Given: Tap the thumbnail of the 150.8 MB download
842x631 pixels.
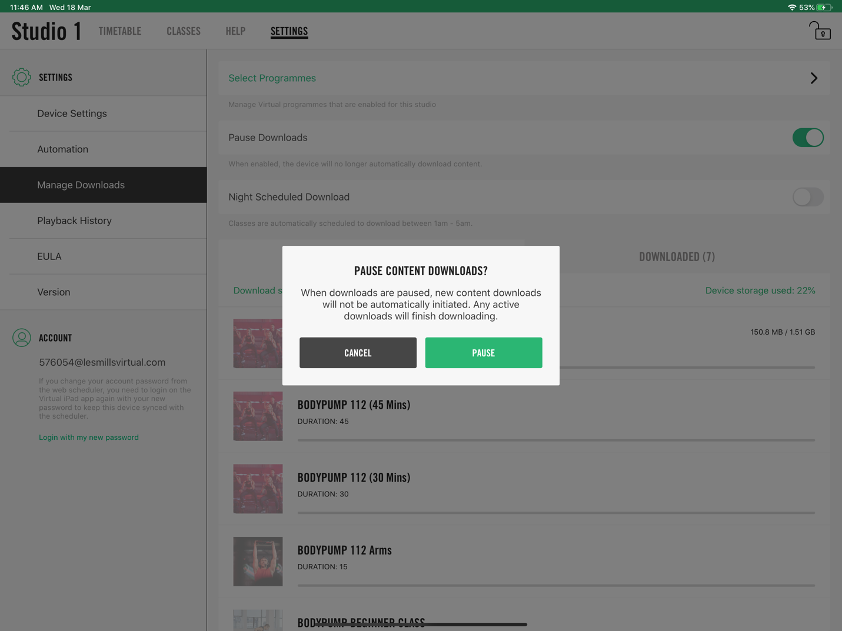Looking at the screenshot, I should point(258,343).
